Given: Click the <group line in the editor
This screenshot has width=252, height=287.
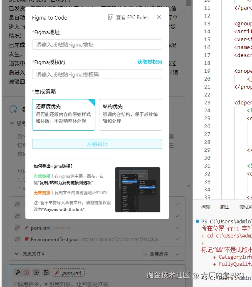Looking at the screenshot, I should click(243, 24).
